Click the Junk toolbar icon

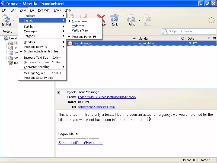[114, 18]
